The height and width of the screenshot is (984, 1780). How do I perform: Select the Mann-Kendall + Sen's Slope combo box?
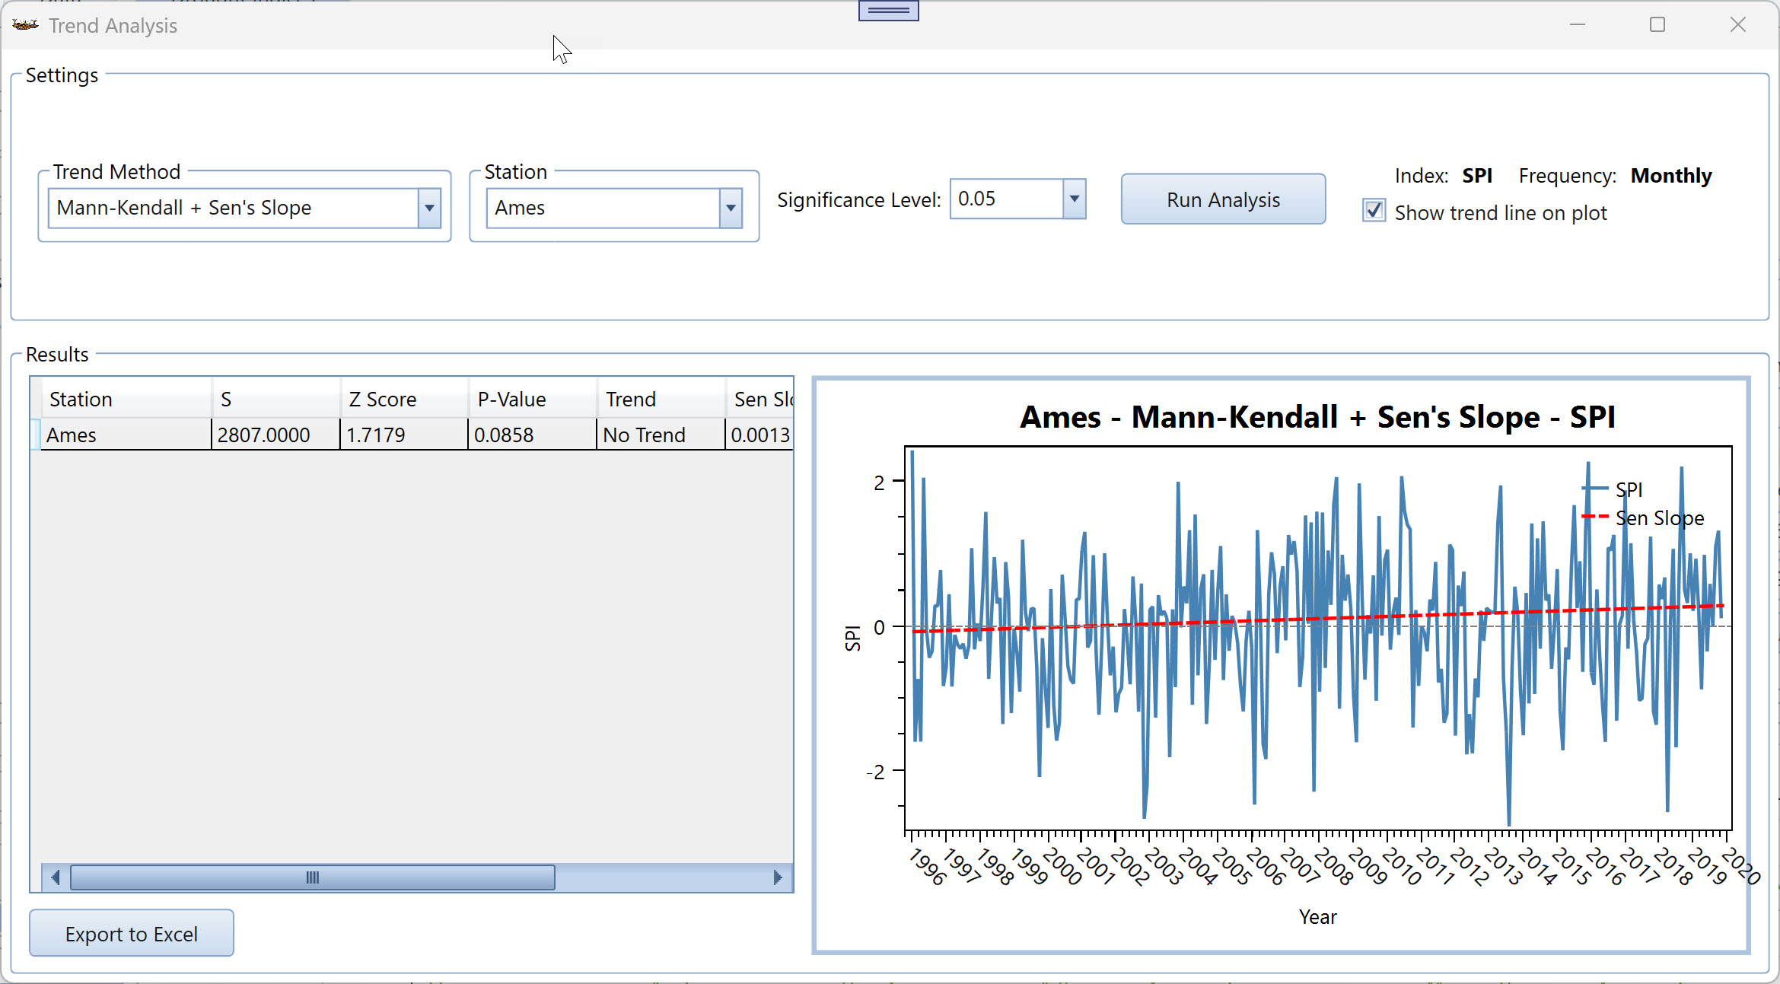244,208
